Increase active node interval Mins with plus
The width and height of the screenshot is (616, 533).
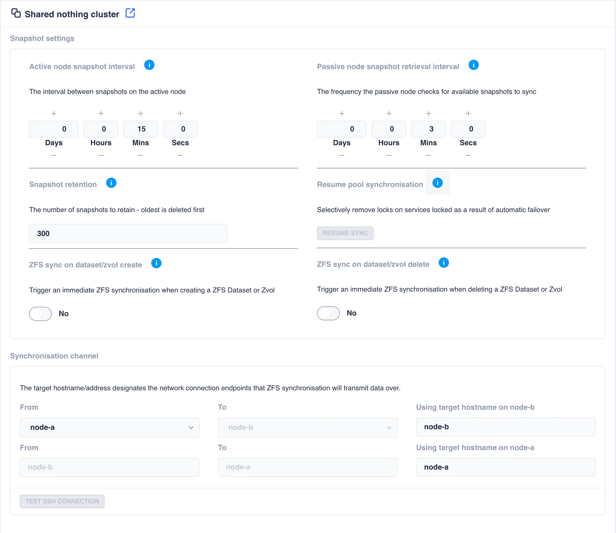(141, 113)
